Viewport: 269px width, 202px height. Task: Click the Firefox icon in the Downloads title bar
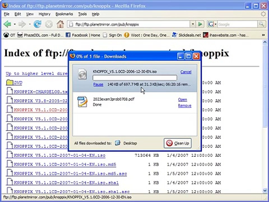[x=73, y=56]
